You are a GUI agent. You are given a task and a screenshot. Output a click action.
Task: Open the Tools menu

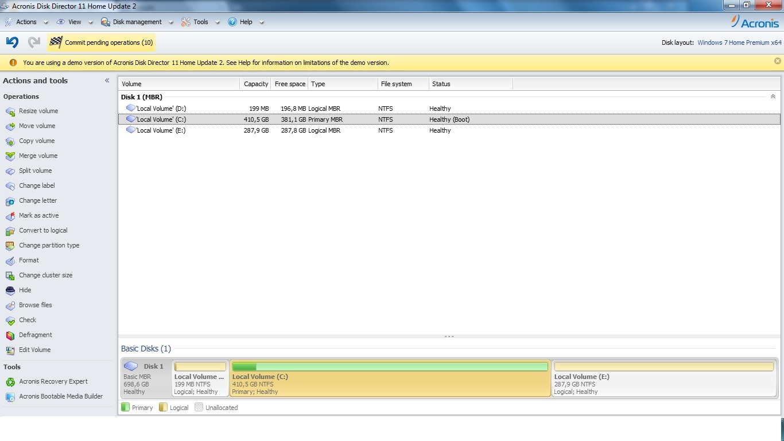pos(200,22)
